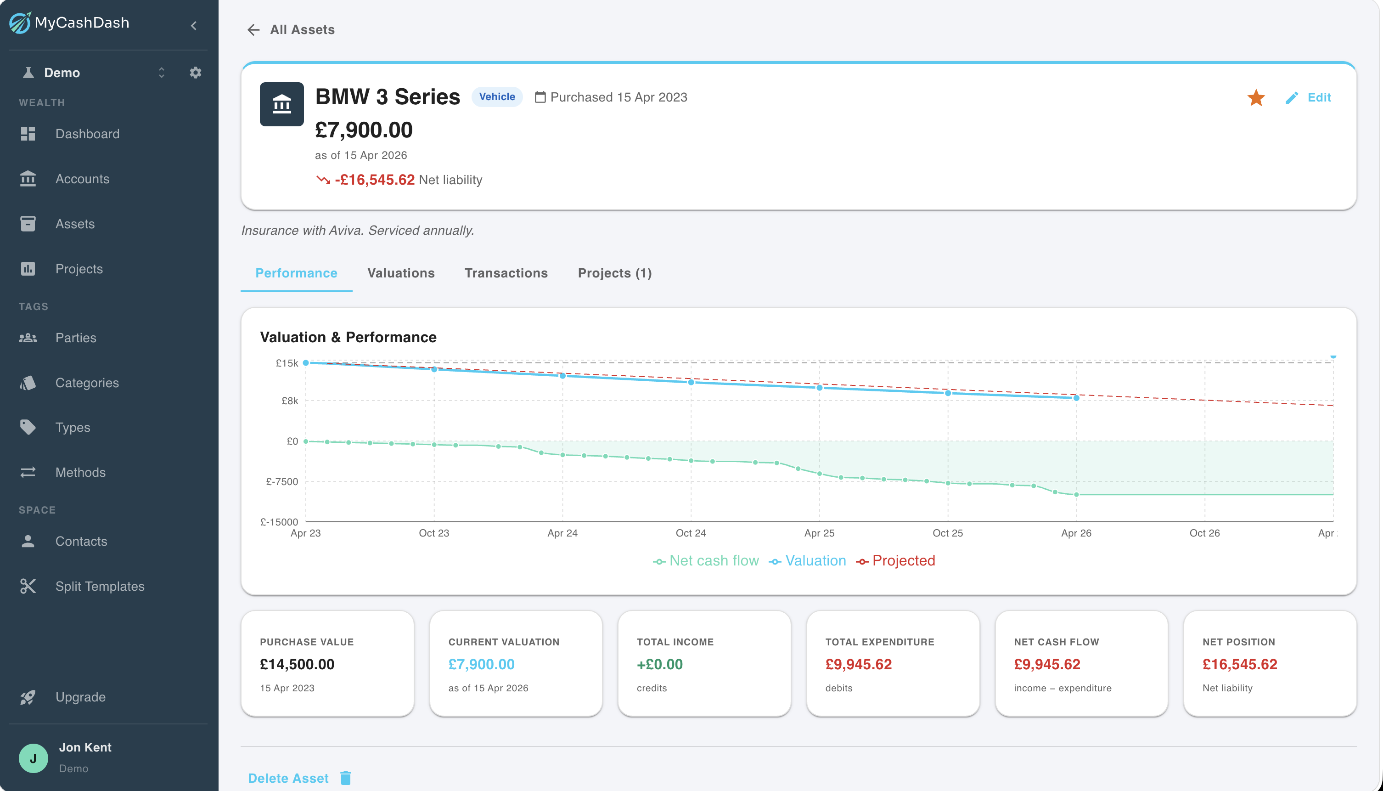The height and width of the screenshot is (791, 1383).
Task: Click the Apr 23 valuation data point
Action: (306, 363)
